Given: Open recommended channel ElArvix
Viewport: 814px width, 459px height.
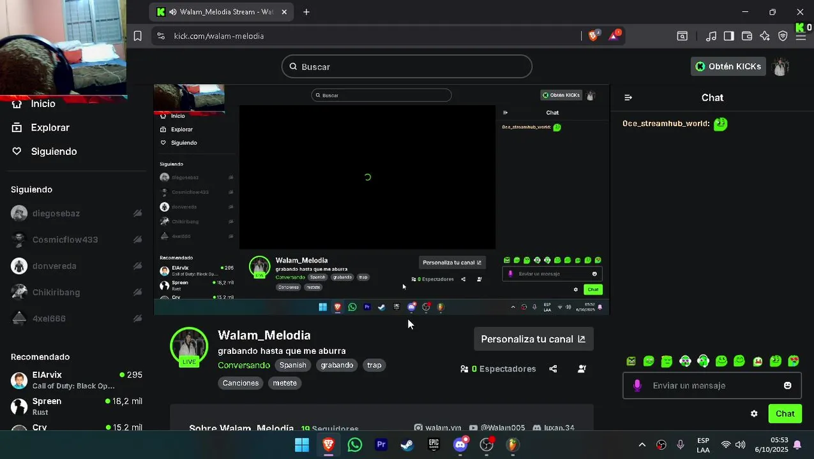Looking at the screenshot, I should tap(76, 380).
